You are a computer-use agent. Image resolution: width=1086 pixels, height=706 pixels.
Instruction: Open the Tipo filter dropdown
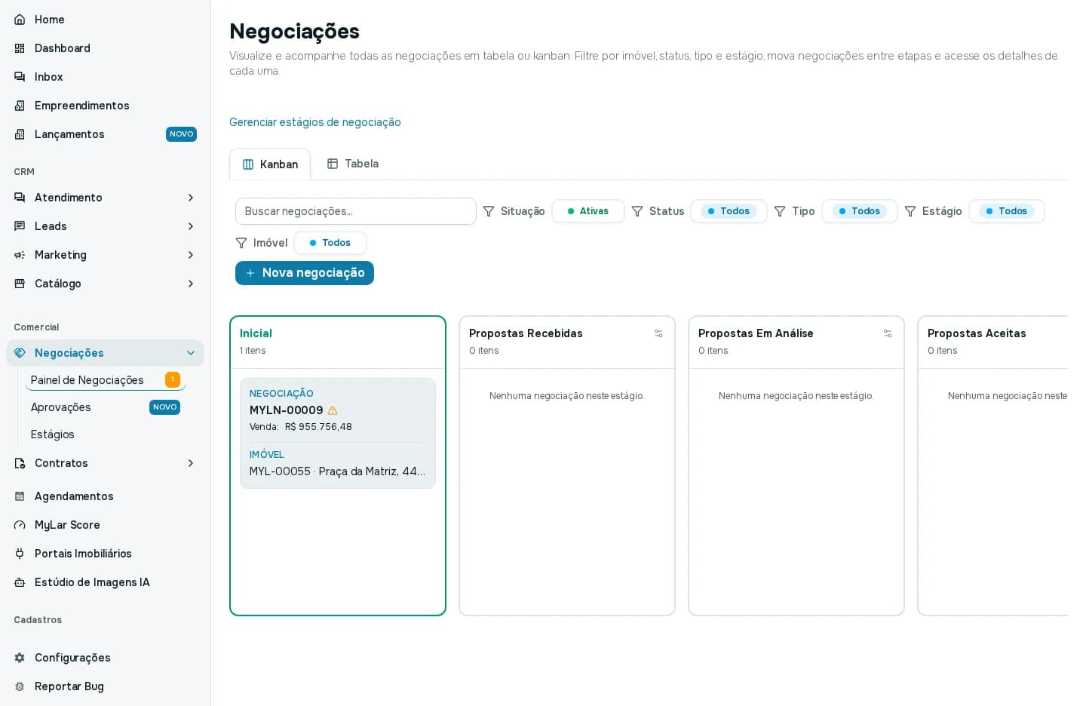pyautogui.click(x=860, y=211)
